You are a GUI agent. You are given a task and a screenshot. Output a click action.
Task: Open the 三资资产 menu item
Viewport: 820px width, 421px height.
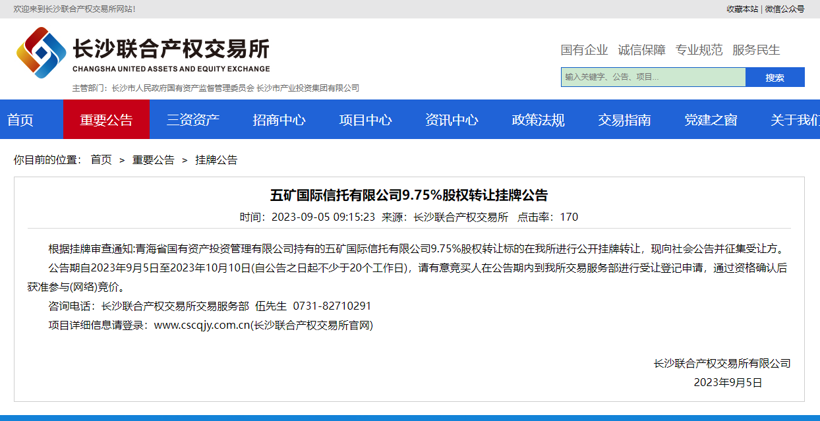pos(192,120)
